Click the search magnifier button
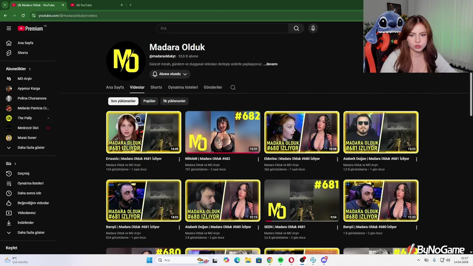473x266 pixels. coord(296,28)
